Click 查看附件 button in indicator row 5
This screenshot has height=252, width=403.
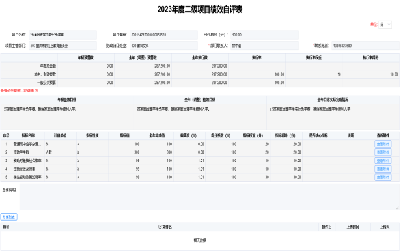coord(383,177)
